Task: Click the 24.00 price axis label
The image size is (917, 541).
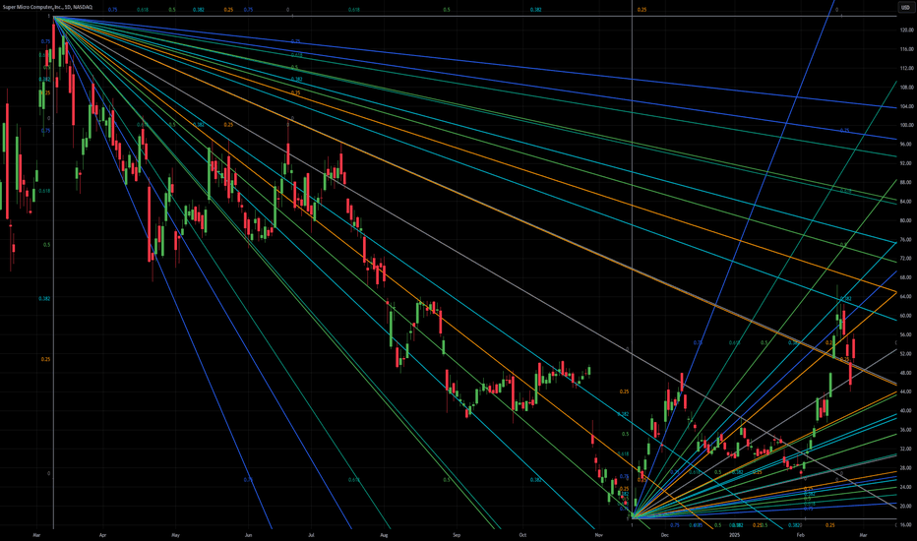Action: [907, 487]
